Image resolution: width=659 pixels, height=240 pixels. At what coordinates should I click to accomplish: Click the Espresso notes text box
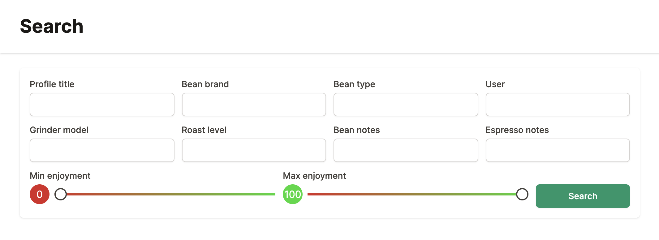[558, 150]
